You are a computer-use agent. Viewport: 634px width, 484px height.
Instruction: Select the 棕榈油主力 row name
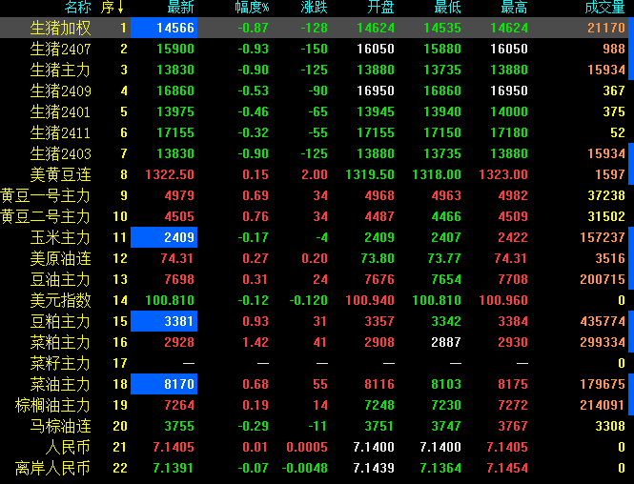pos(52,406)
